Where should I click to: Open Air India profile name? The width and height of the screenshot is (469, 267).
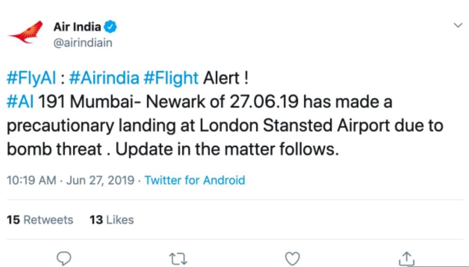point(77,27)
